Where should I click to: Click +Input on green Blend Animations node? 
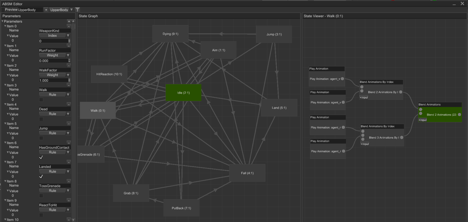(x=423, y=120)
